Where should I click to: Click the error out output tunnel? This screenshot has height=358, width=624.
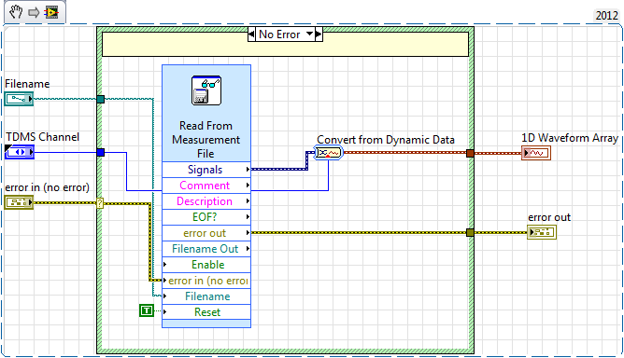(x=470, y=232)
